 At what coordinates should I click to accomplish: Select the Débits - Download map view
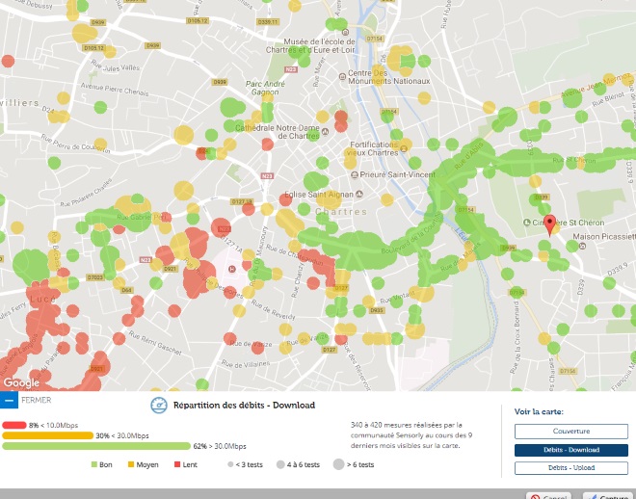[x=571, y=450]
